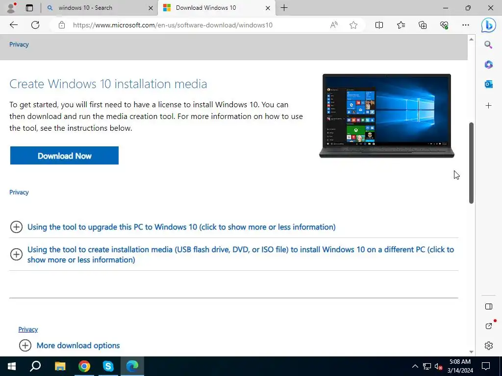Open Collections panel

pyautogui.click(x=423, y=25)
